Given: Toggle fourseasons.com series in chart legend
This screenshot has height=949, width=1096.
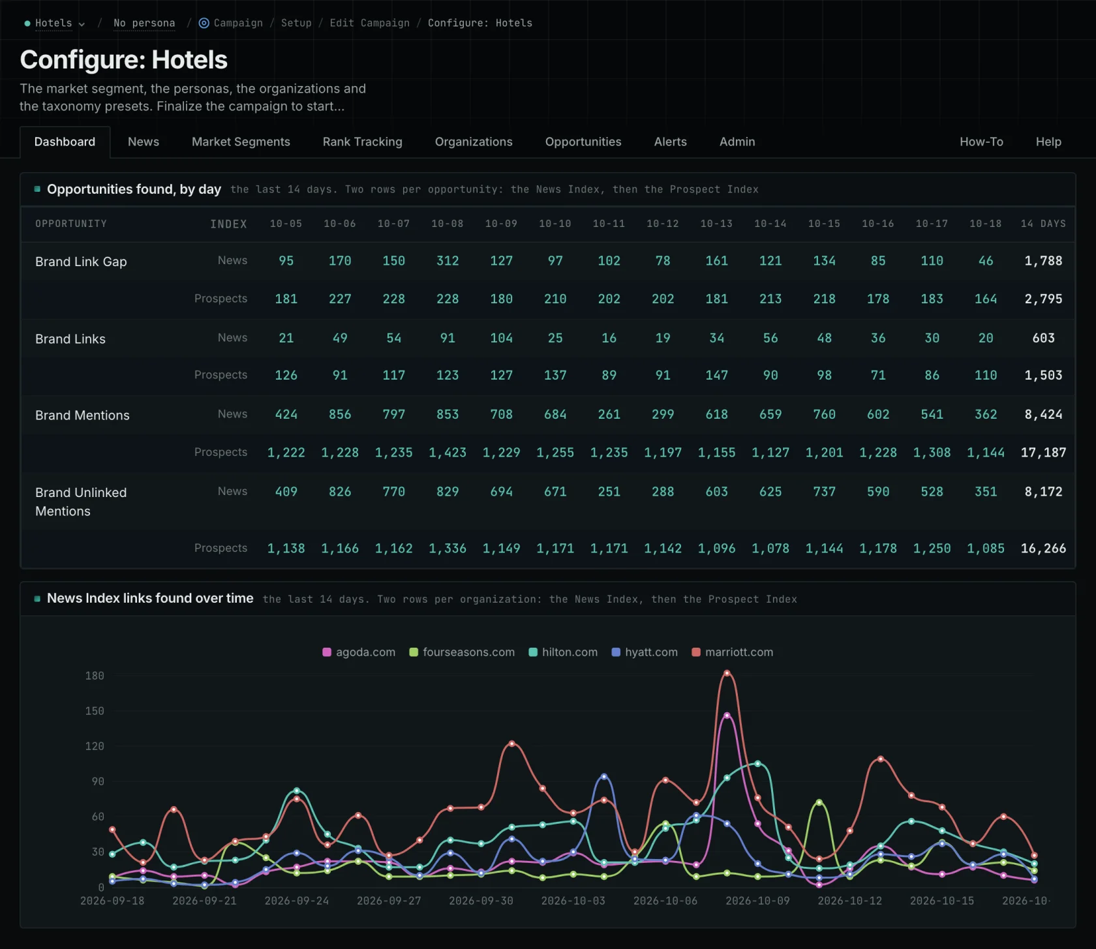Looking at the screenshot, I should (x=462, y=652).
